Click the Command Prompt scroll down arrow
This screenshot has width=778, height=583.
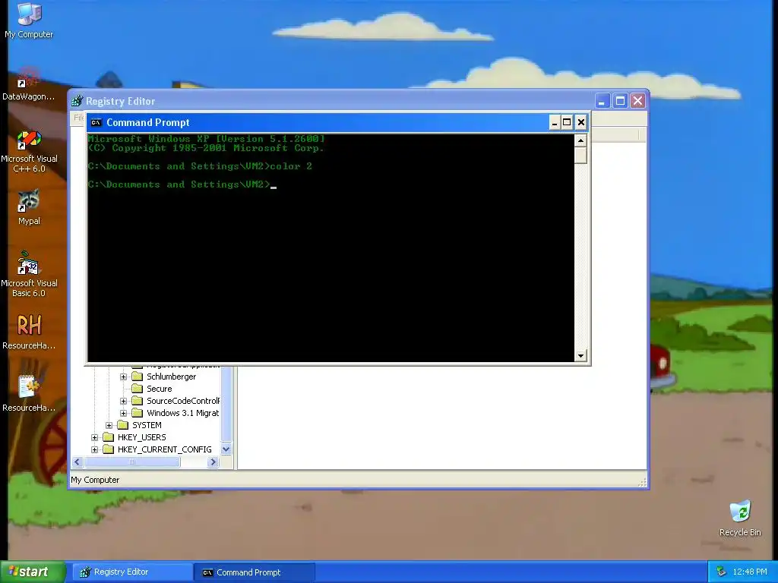point(580,355)
